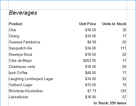
Task: Click the $263.50 unit price value
Action: 90,60
